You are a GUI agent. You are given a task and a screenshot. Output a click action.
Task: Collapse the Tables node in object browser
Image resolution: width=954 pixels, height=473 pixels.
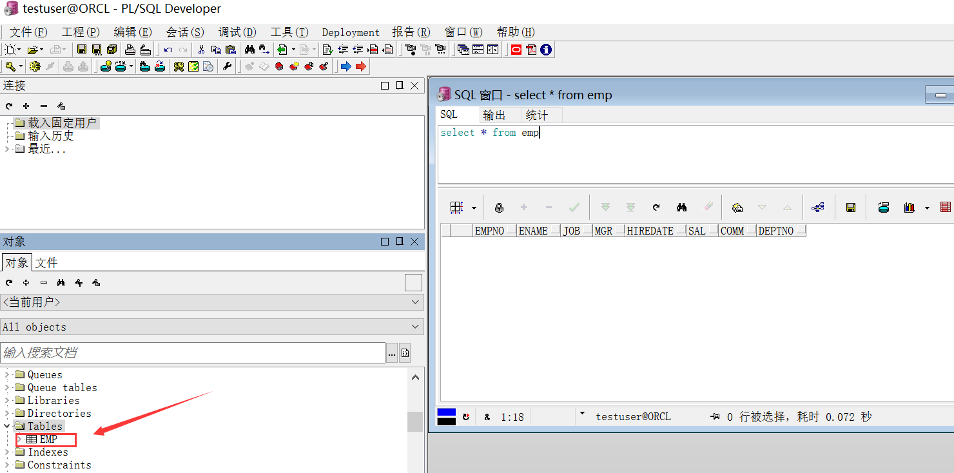[x=6, y=426]
